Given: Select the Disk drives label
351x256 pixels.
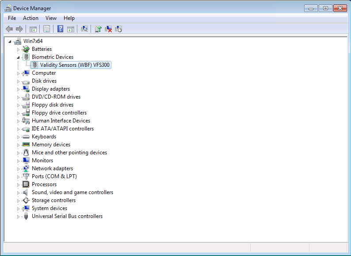Looking at the screenshot, I should [x=44, y=81].
